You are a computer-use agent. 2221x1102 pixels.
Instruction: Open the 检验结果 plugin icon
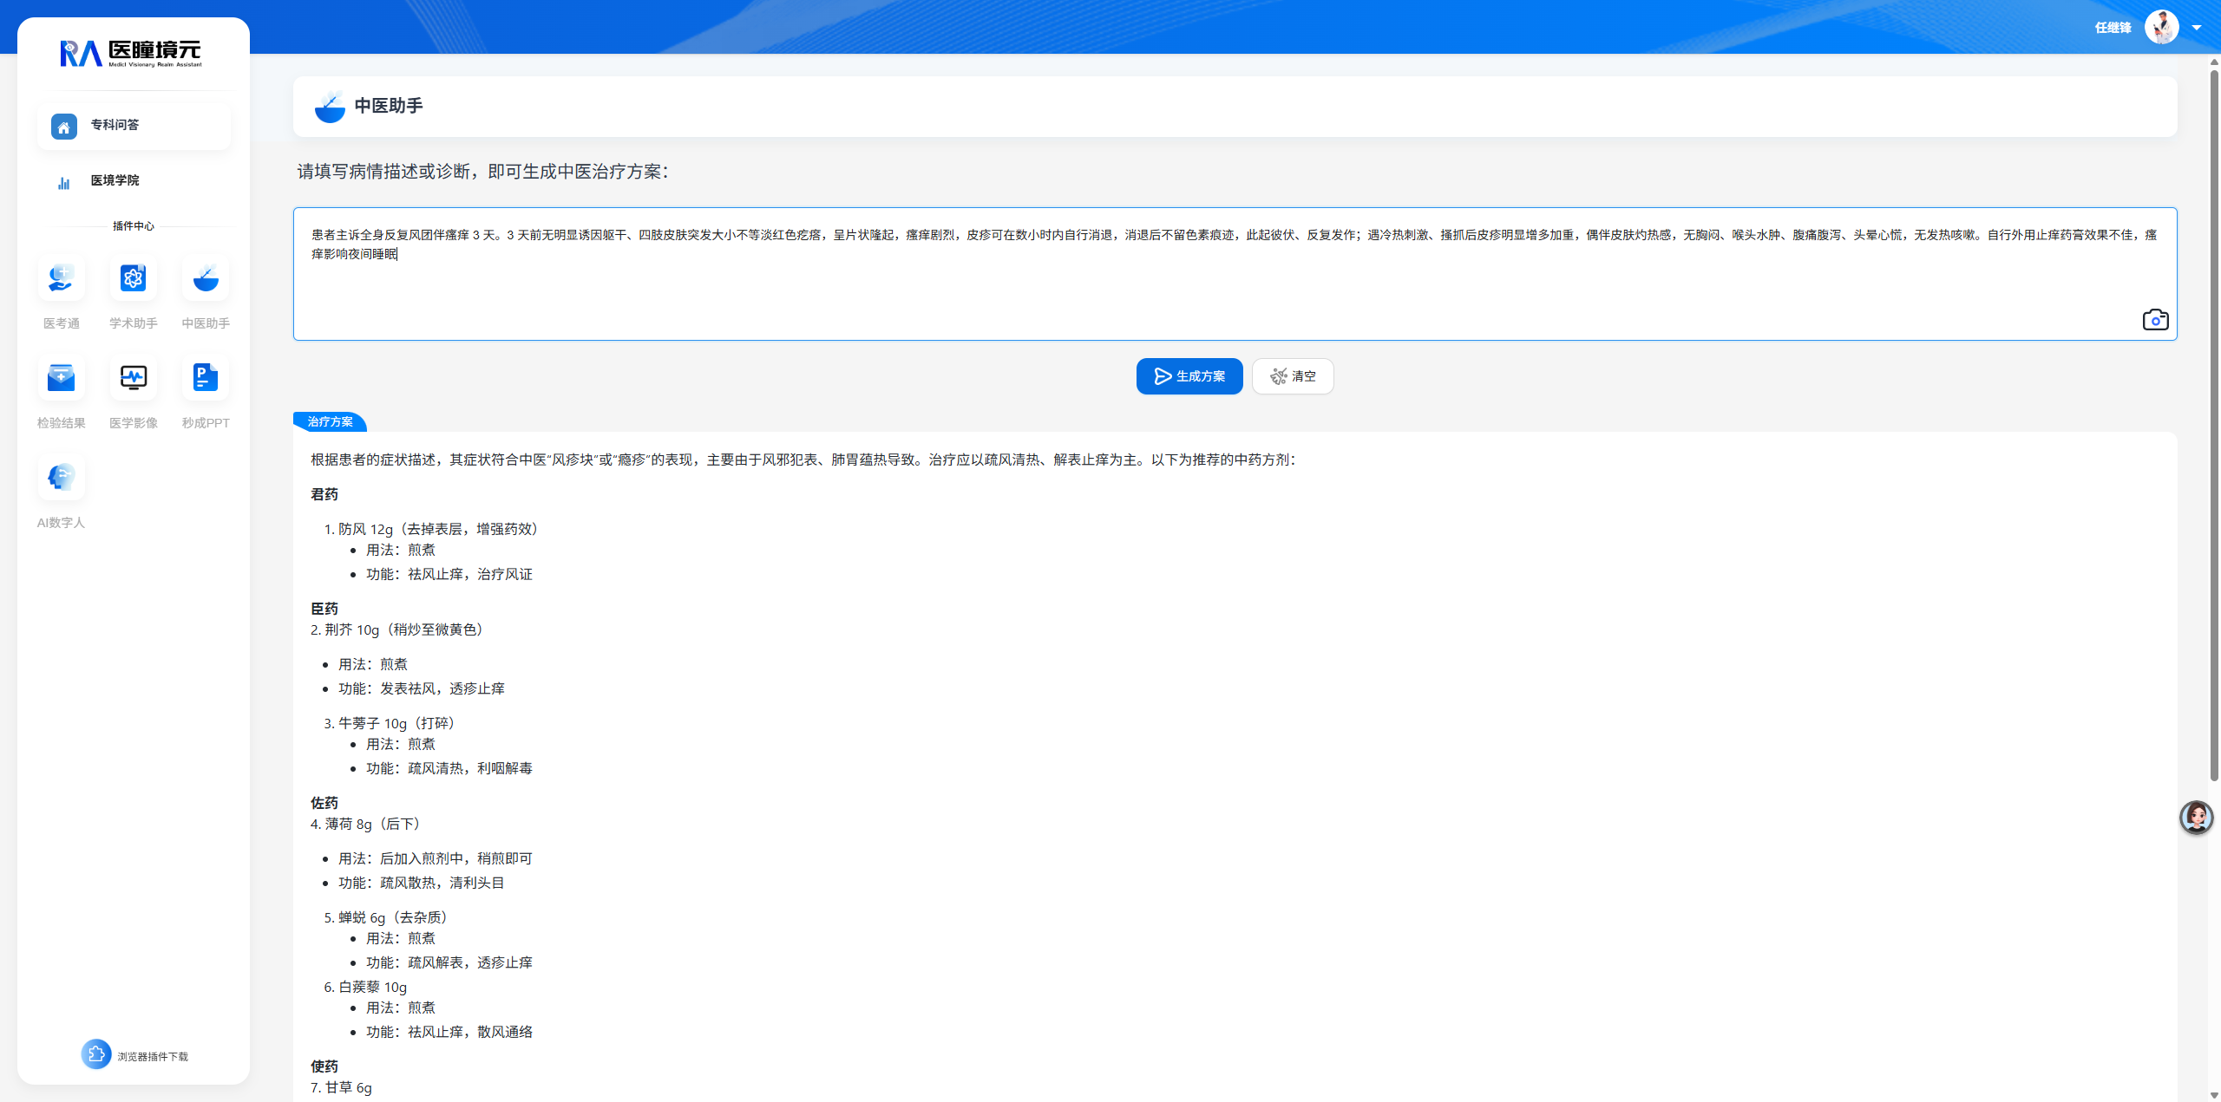[61, 378]
